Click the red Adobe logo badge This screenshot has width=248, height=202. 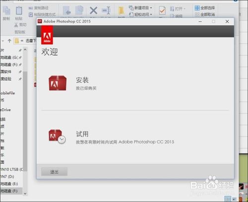point(47,35)
